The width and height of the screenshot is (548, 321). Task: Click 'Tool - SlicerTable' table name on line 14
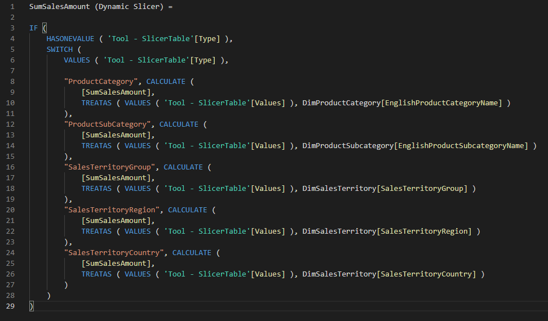pos(207,146)
